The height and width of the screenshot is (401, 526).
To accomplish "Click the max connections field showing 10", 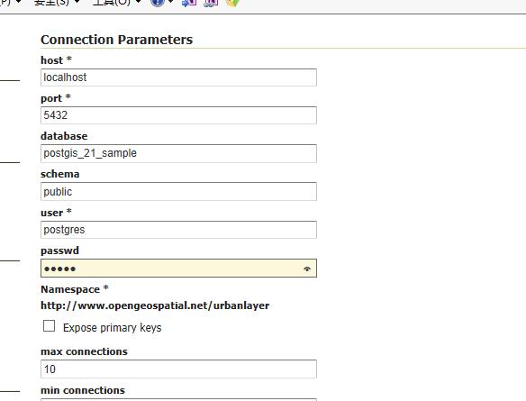I will coord(178,369).
